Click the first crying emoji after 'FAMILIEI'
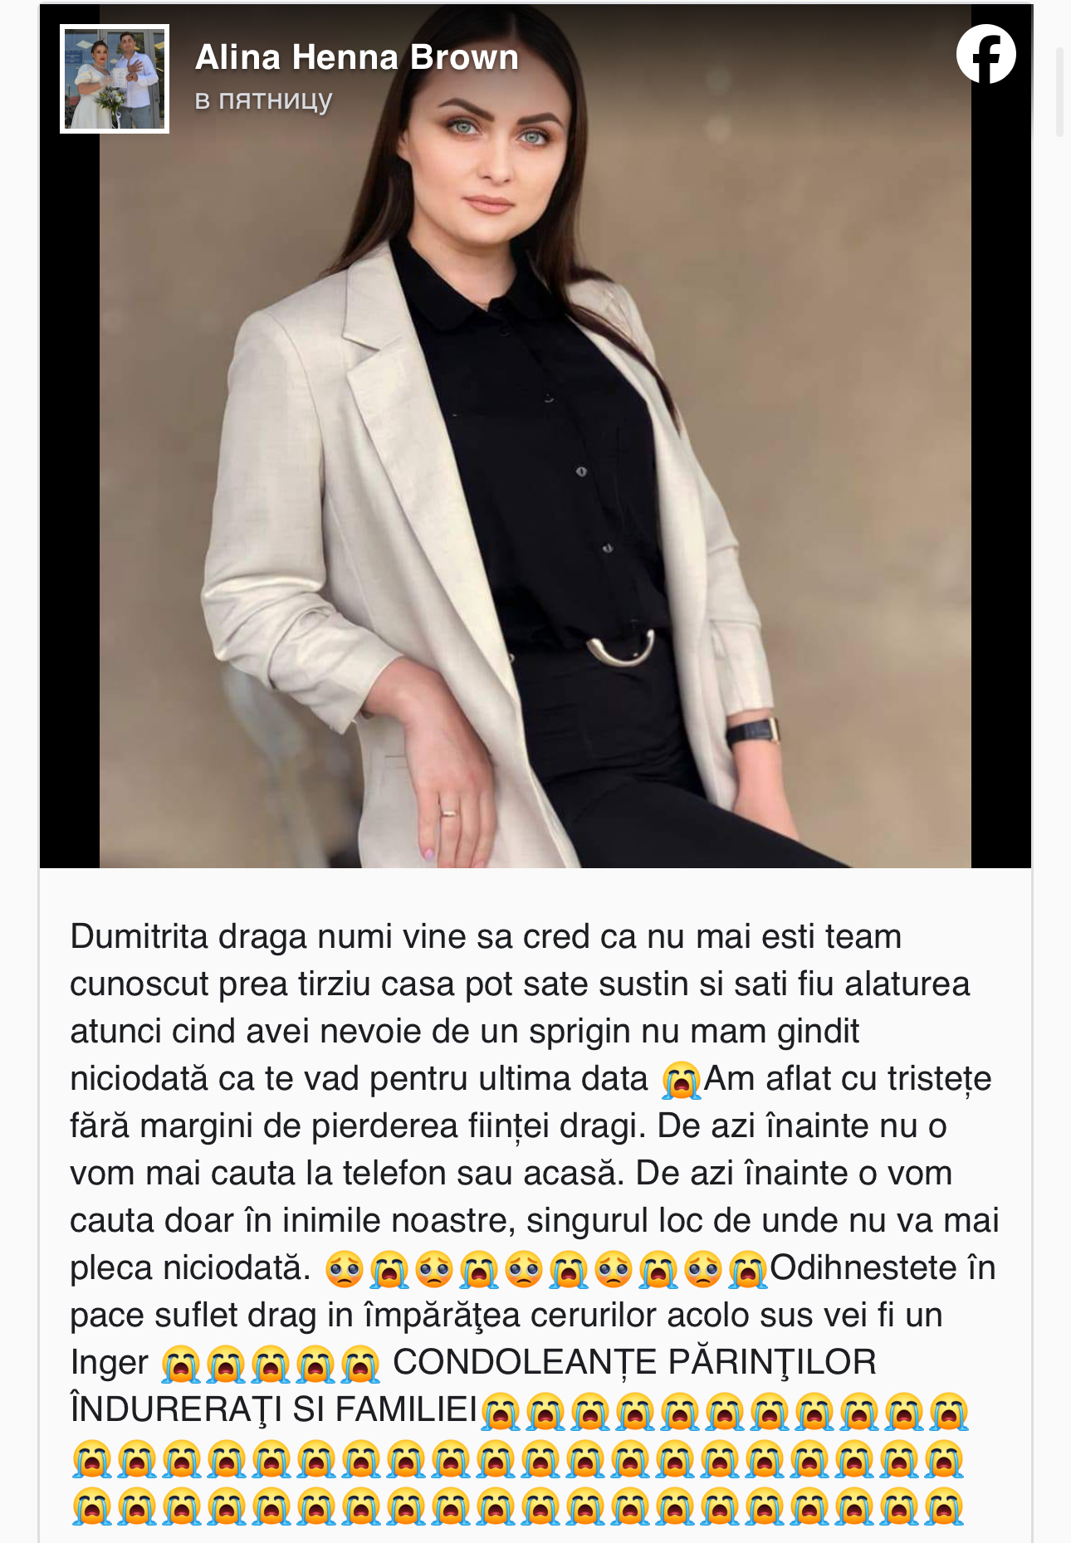 tap(501, 1411)
